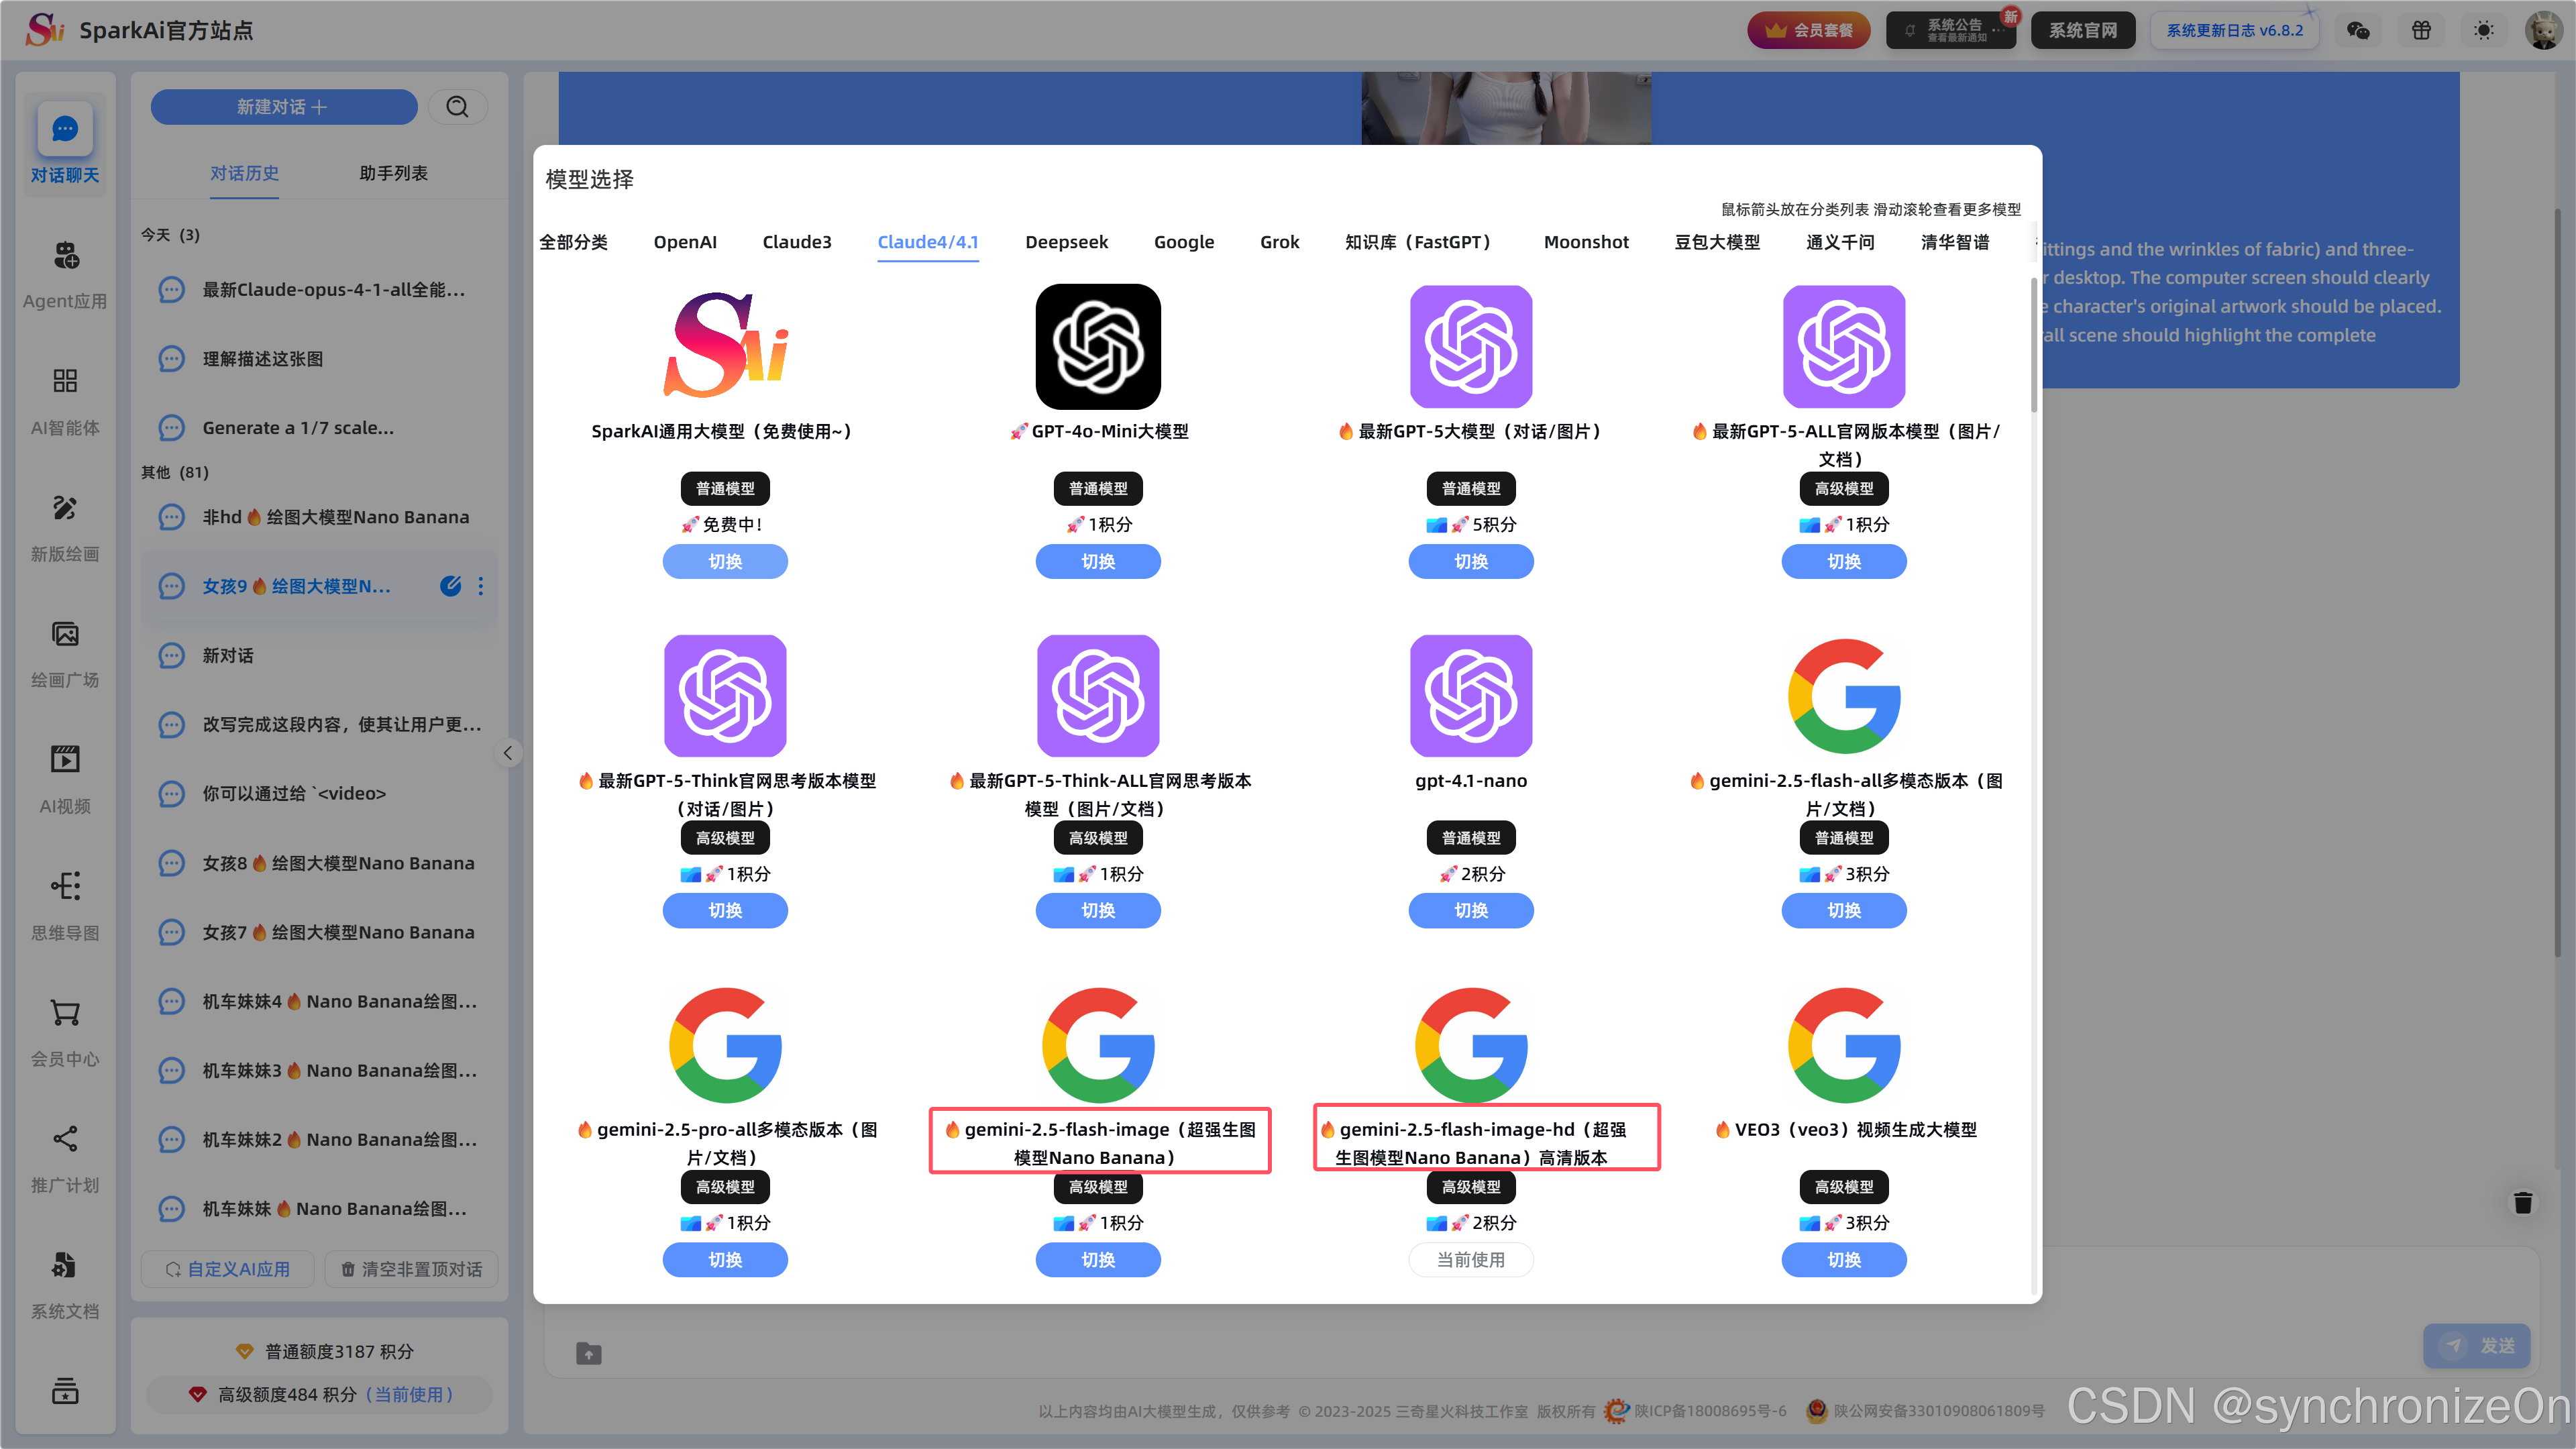Select the Moonshot category tab
Image resolution: width=2576 pixels, height=1449 pixels.
[1586, 242]
